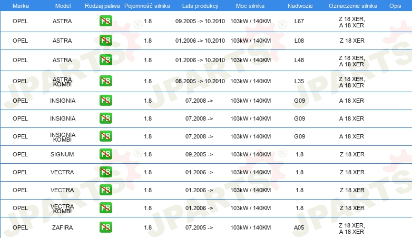
Task: Click the production date 07.2005 ->
Action: (199, 228)
